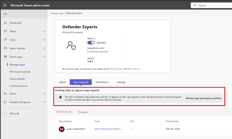
Task: Click the Microsoft Teams admin center title
Action: [30, 5]
